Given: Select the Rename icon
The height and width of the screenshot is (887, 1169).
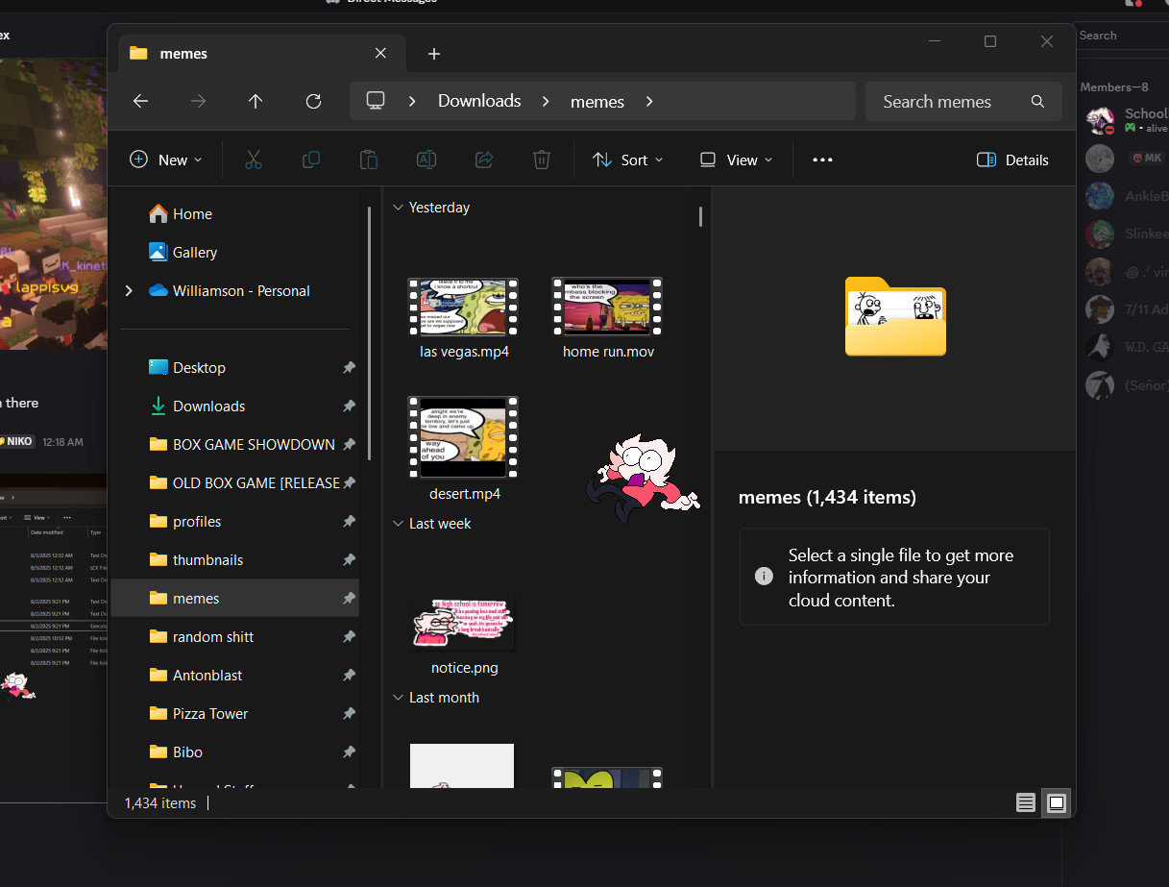Looking at the screenshot, I should pos(426,160).
